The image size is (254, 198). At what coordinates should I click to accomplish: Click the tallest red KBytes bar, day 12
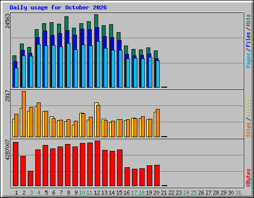coord(97,163)
